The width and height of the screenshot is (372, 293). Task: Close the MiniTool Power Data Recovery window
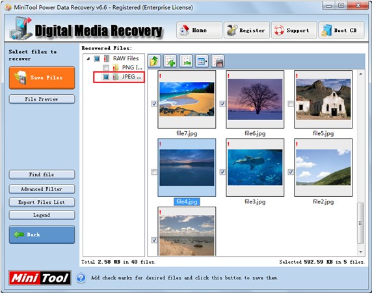pyautogui.click(x=358, y=5)
